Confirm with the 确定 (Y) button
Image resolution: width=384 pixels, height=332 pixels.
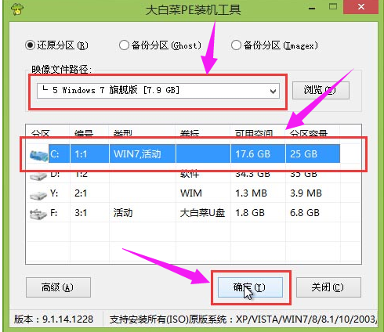(x=250, y=287)
